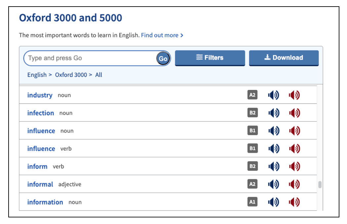Focus the Type and press Go field

[89, 58]
